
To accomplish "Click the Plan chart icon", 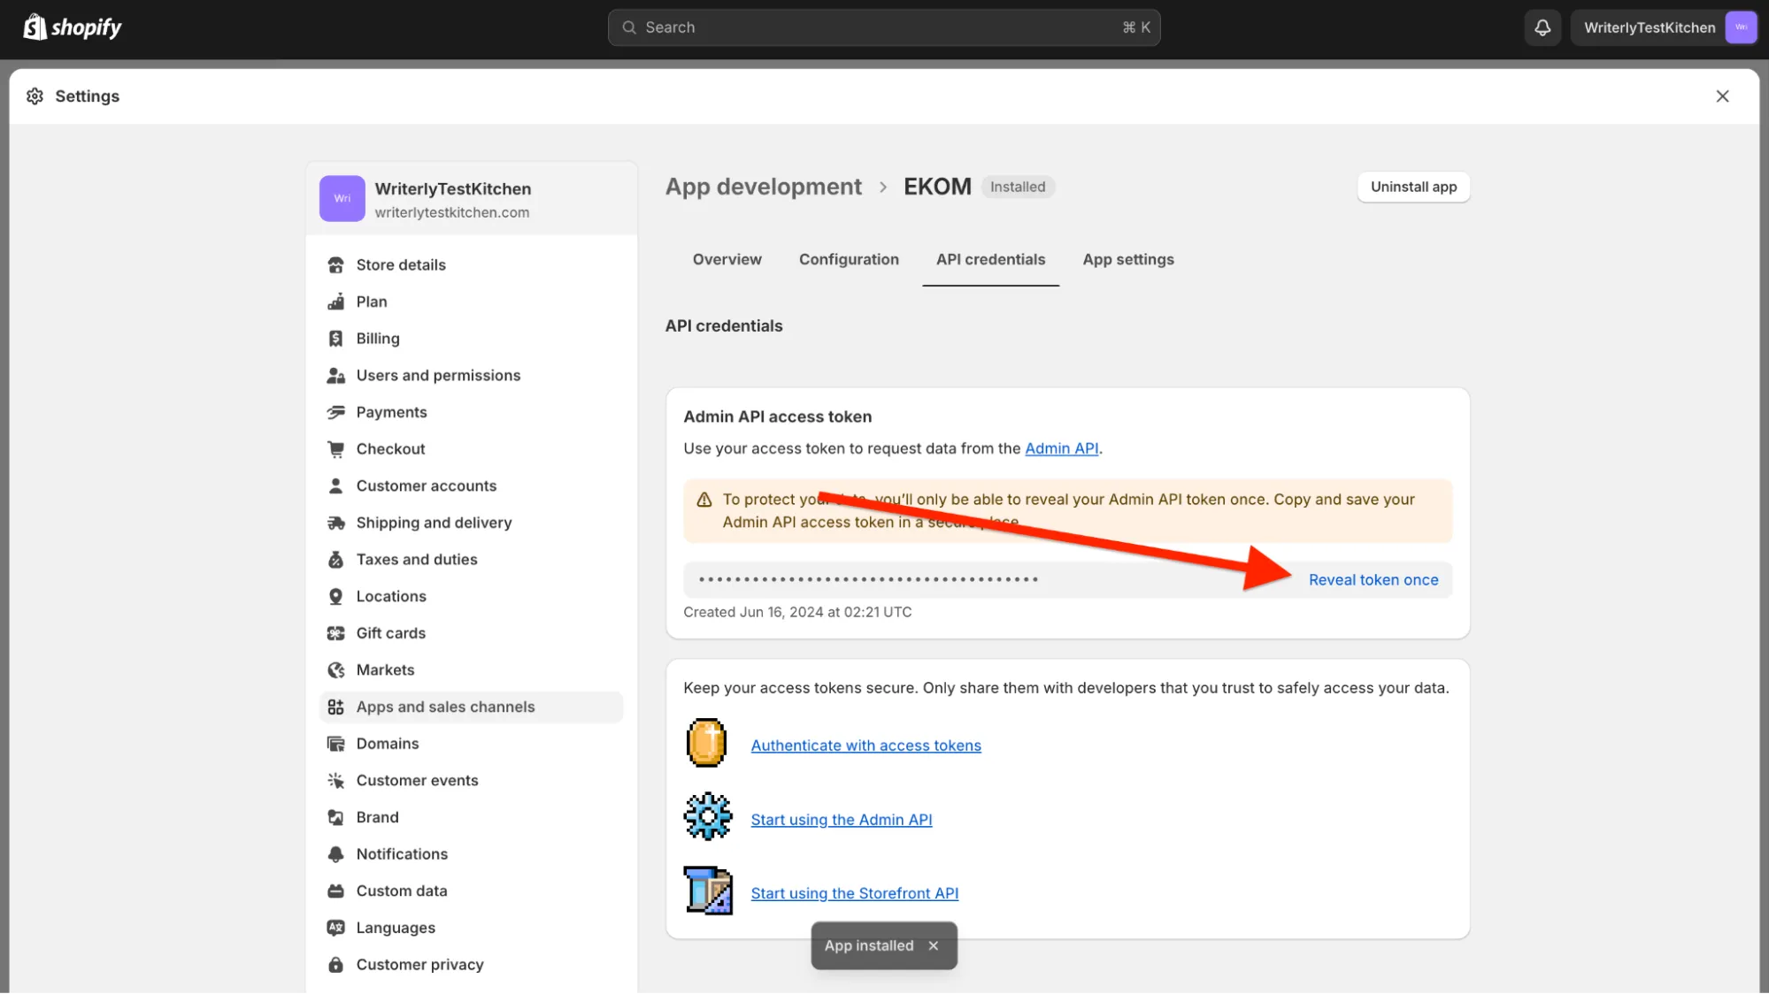I will (335, 302).
